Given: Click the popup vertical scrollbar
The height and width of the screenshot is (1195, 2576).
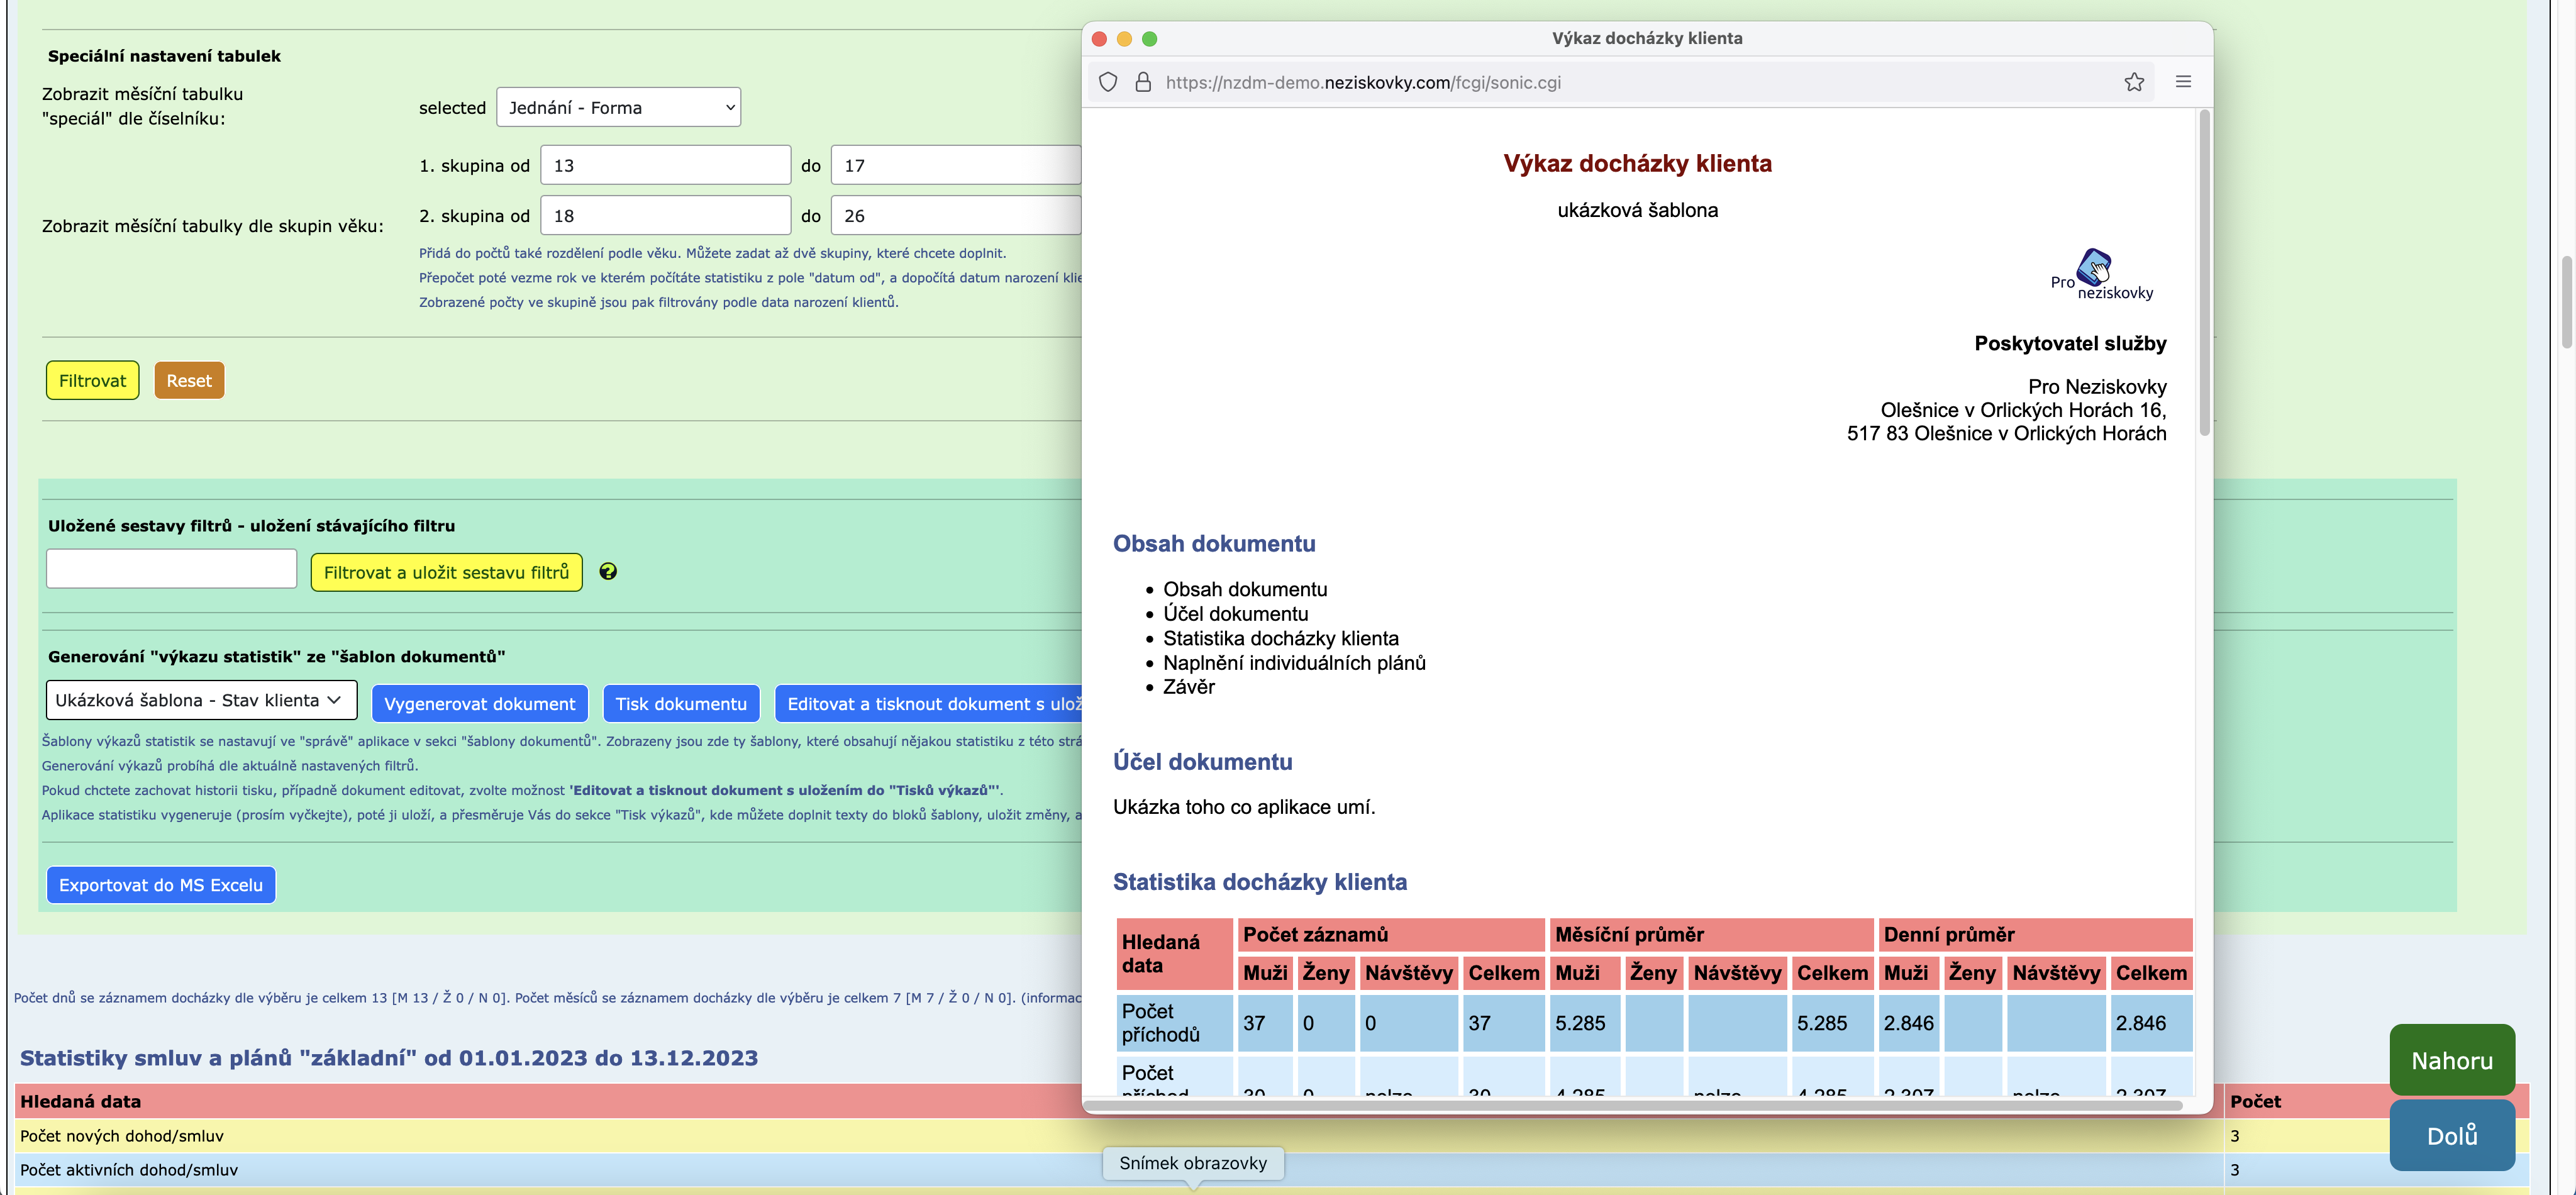Looking at the screenshot, I should coord(2204,272).
